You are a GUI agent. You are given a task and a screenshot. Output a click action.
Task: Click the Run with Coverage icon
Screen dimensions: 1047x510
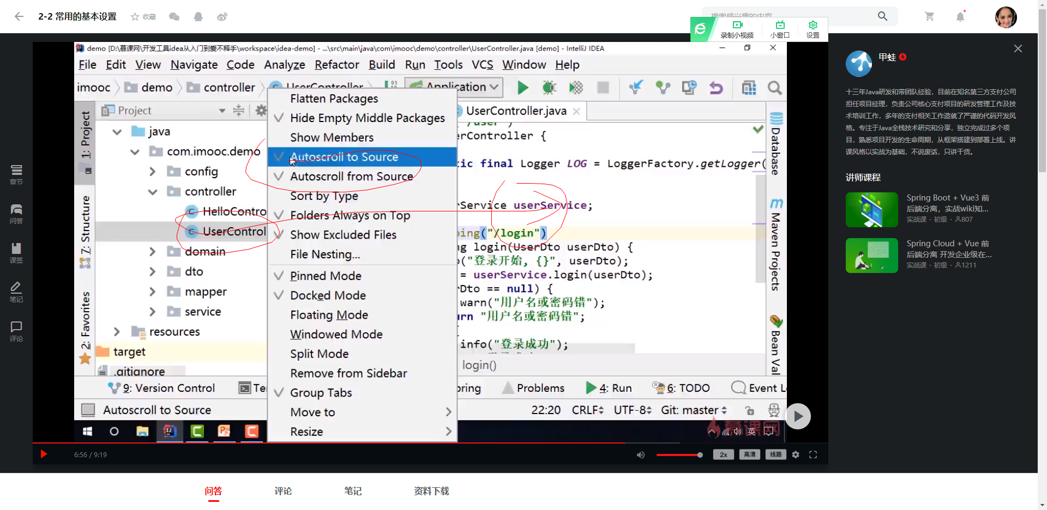pos(576,87)
